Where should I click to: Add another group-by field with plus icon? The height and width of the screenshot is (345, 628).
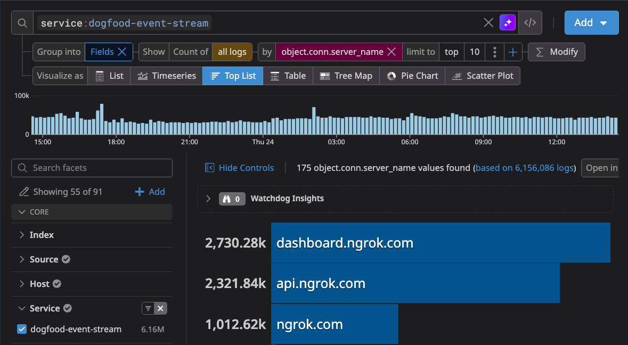tap(513, 52)
